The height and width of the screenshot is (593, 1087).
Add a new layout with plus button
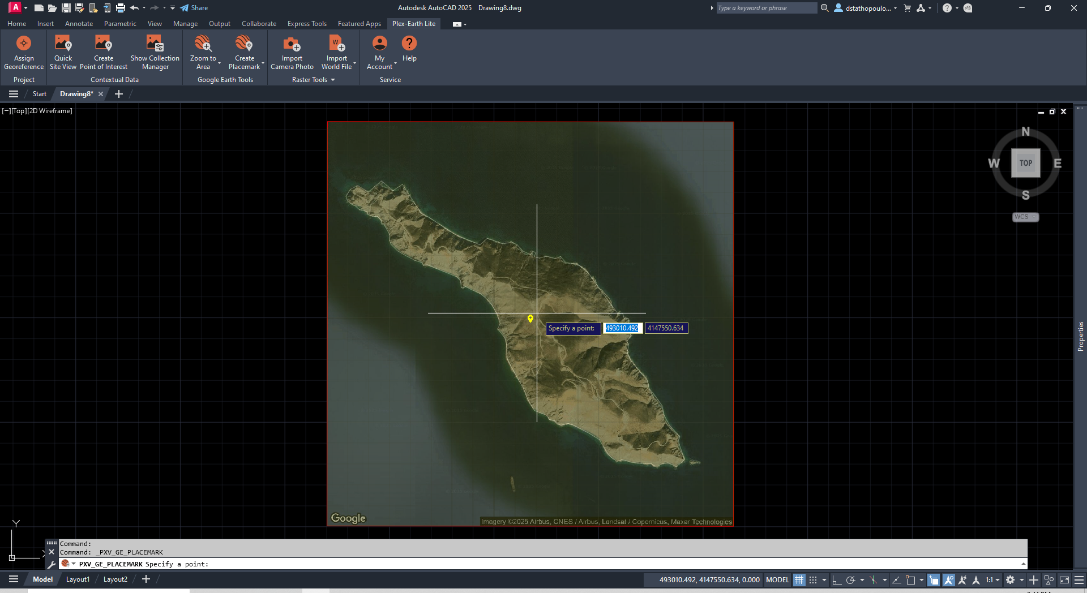pos(146,579)
